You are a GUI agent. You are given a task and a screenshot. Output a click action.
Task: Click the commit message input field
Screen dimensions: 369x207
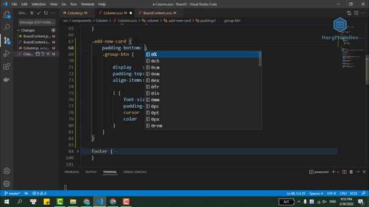point(37,22)
